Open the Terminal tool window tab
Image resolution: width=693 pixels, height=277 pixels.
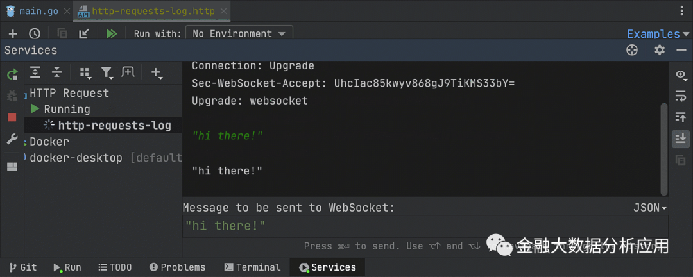(252, 267)
